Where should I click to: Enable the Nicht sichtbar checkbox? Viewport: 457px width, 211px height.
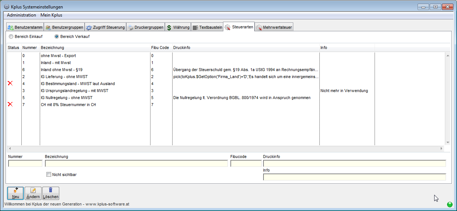click(49, 175)
